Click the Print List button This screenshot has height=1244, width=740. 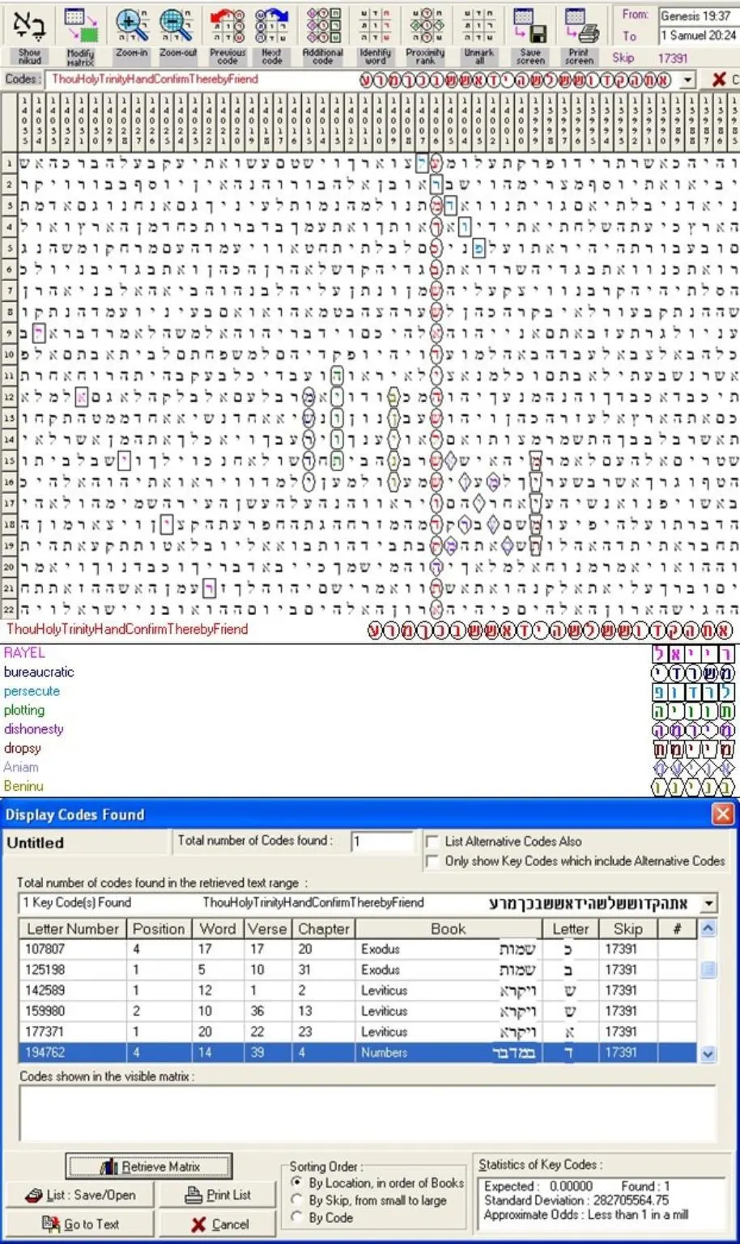pos(217,1195)
